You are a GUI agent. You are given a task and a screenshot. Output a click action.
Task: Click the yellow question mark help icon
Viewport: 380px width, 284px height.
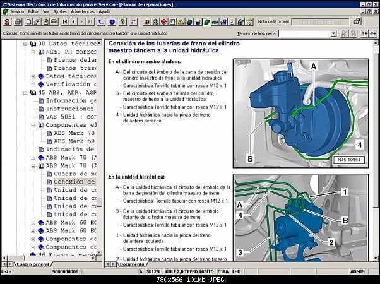(x=122, y=22)
